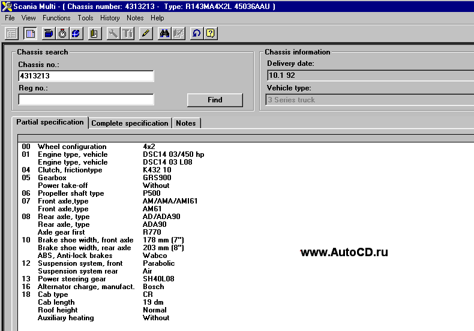The image size is (474, 331).
Task: Click the GRS900 gearbox value
Action: click(x=157, y=178)
